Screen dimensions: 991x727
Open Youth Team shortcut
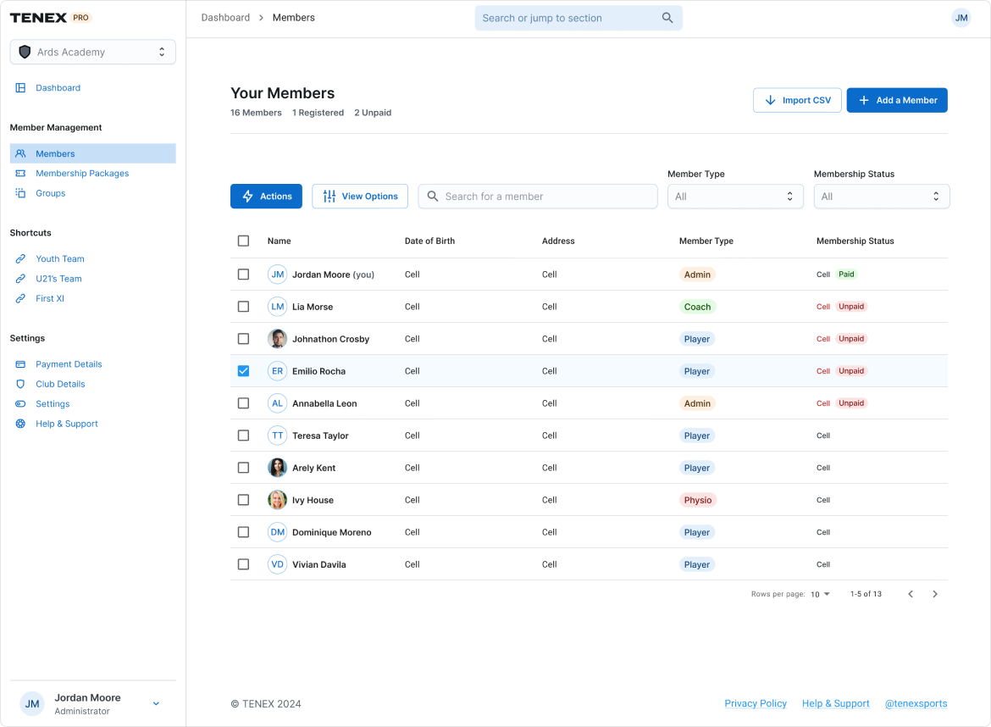(60, 259)
